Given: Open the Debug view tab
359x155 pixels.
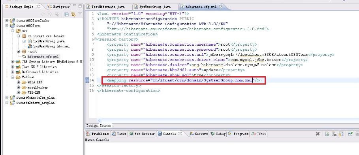Looking at the screenshot, I should (x=218, y=134).
